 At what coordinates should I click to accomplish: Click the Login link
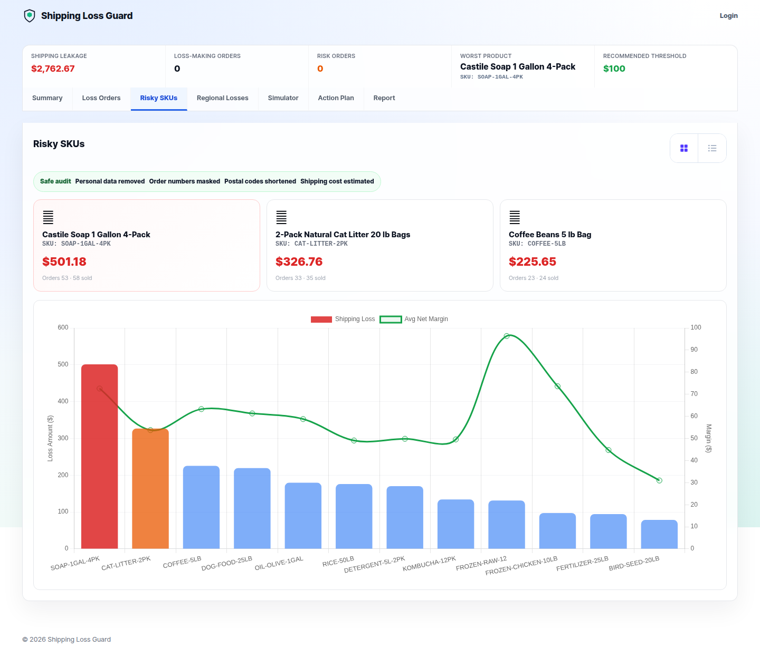point(729,16)
